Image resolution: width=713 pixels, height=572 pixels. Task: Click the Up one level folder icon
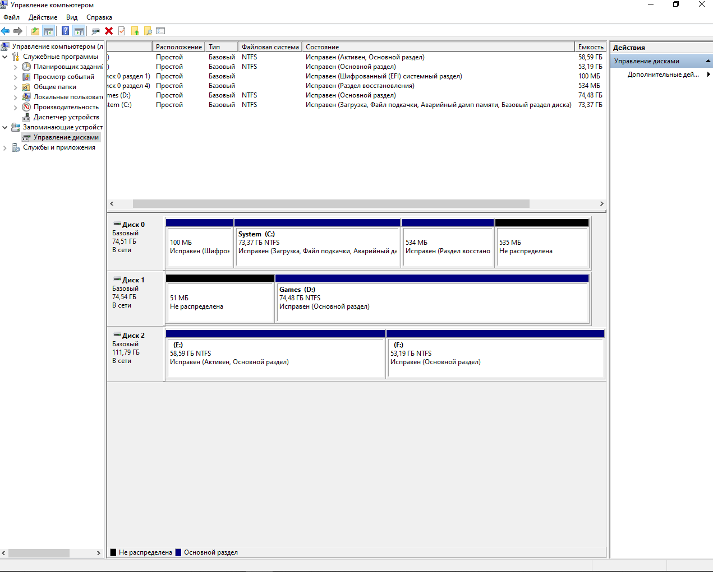pyautogui.click(x=35, y=31)
